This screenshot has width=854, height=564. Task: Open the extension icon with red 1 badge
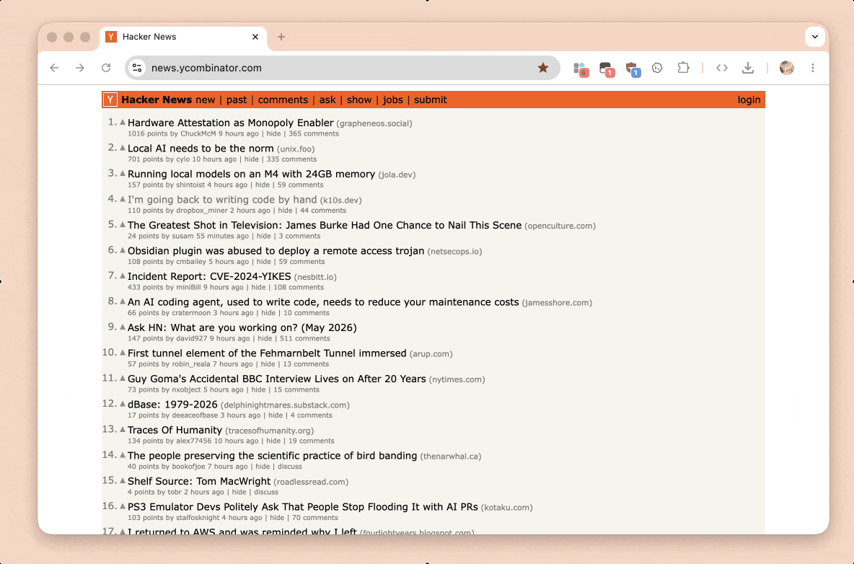(607, 69)
